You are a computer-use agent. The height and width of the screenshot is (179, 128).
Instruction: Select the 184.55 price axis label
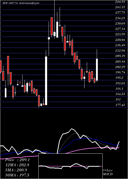(x=120, y=94)
